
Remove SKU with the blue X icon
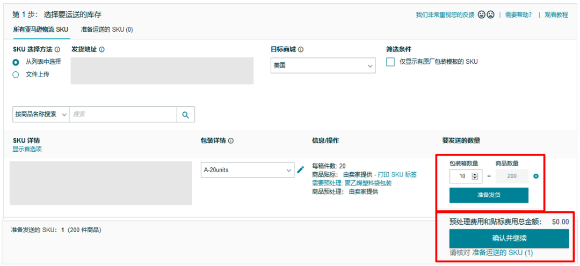(x=536, y=176)
